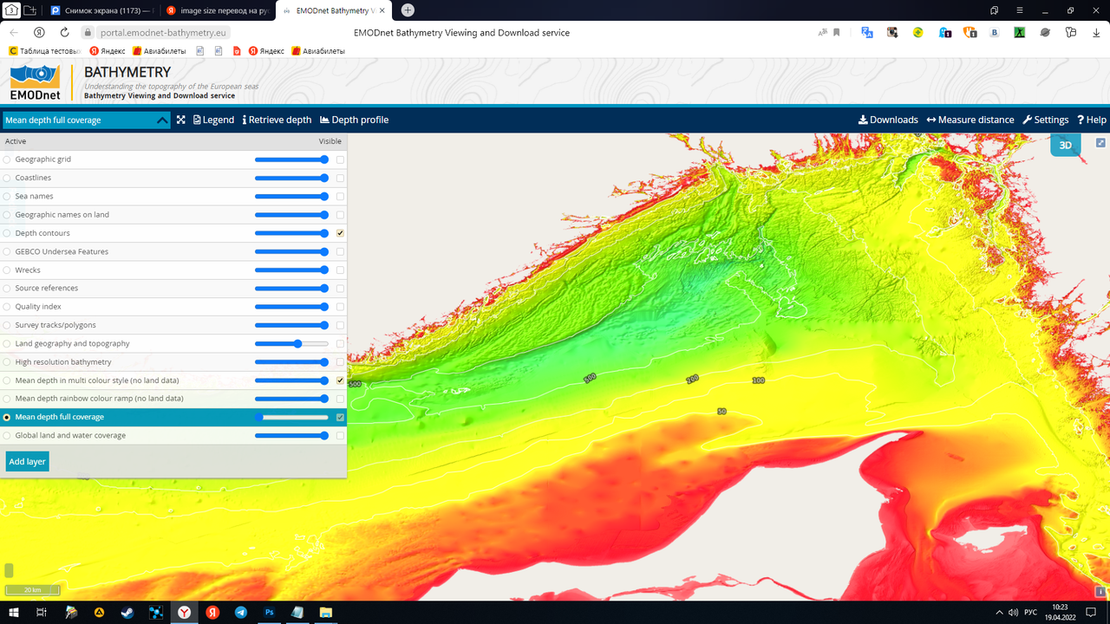Viewport: 1110px width, 624px height.
Task: Adjust Mean depth full coverage opacity slider
Action: tap(291, 417)
